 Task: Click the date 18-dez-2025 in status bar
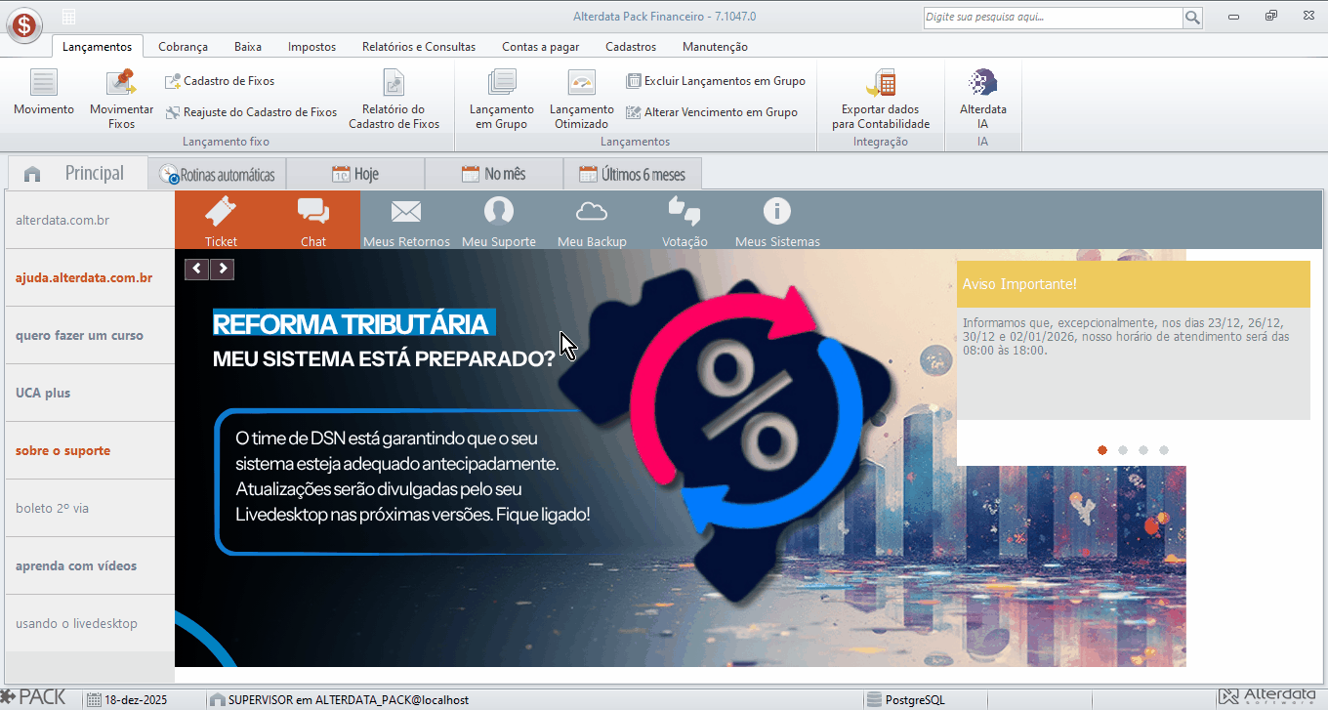tap(127, 699)
